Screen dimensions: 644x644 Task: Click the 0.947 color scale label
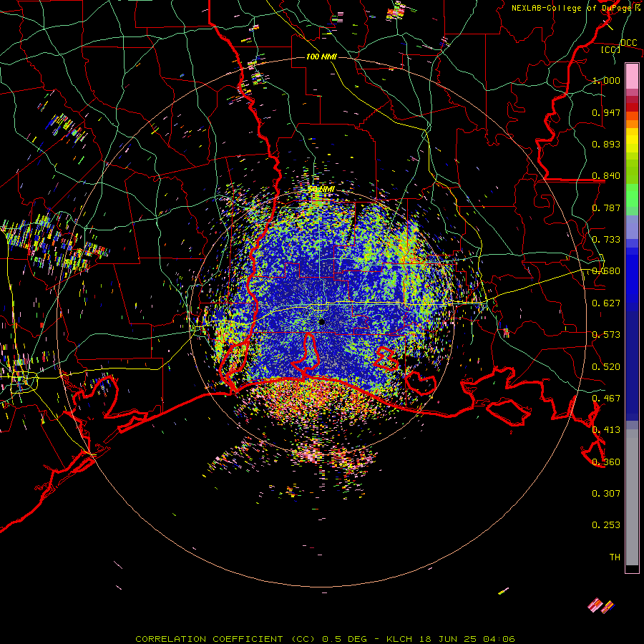pos(606,112)
